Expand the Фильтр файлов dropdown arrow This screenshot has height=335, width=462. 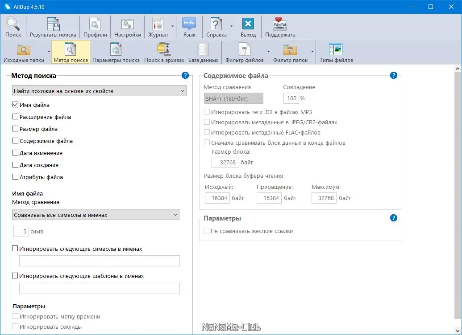click(268, 52)
